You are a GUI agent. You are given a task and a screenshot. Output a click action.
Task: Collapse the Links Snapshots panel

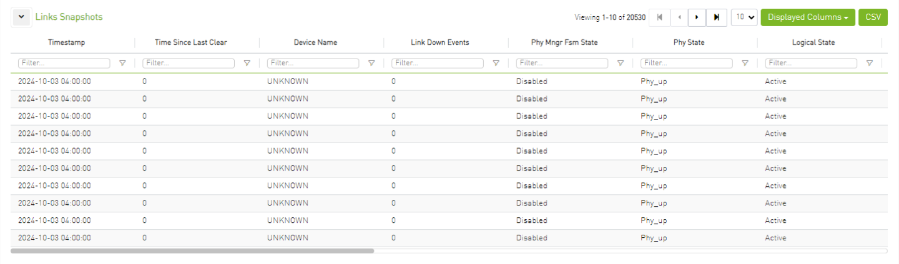coord(21,17)
